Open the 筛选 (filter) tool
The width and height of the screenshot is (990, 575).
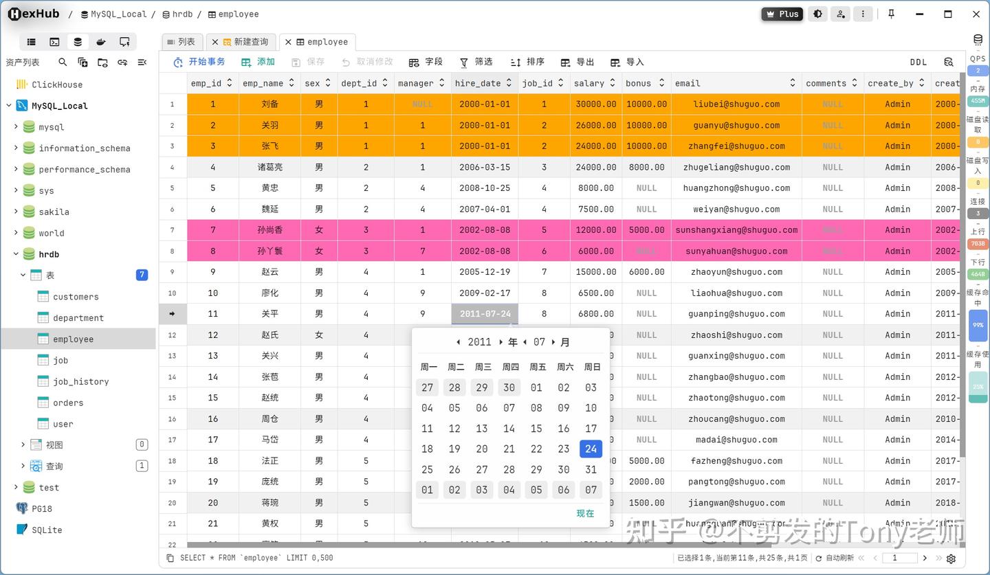(476, 62)
